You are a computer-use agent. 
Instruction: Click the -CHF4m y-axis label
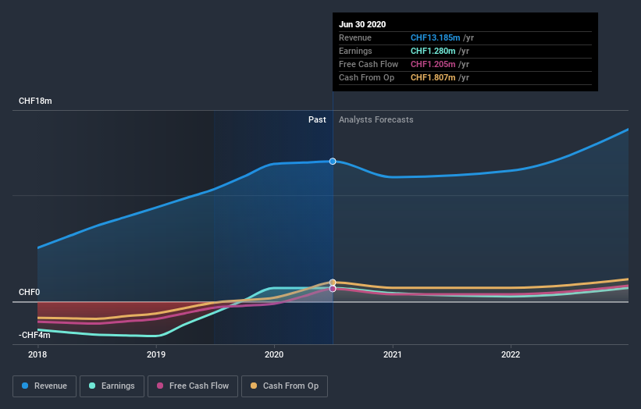click(x=34, y=335)
